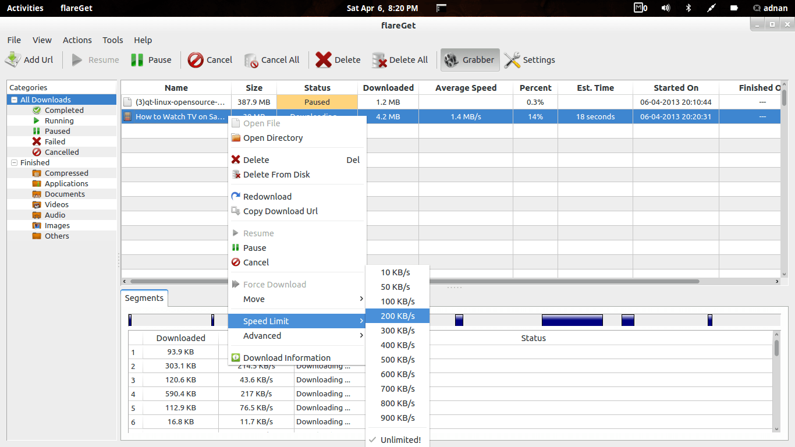Open the Compressed folder category
This screenshot has width=795, height=447.
[66, 173]
